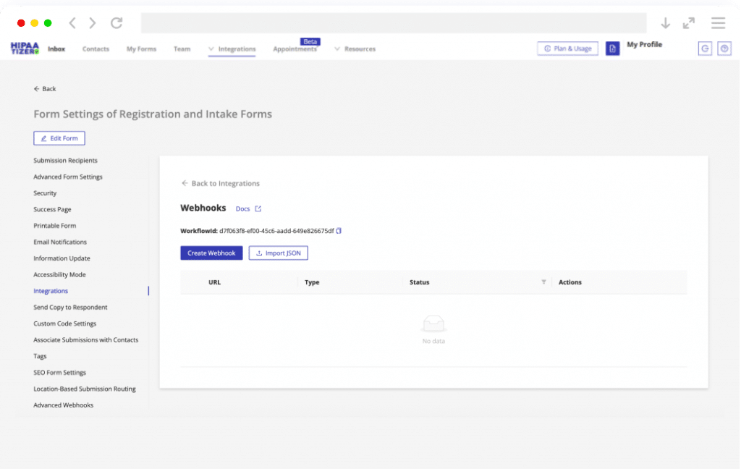
Task: Open Tags settings in sidebar
Action: click(x=40, y=356)
